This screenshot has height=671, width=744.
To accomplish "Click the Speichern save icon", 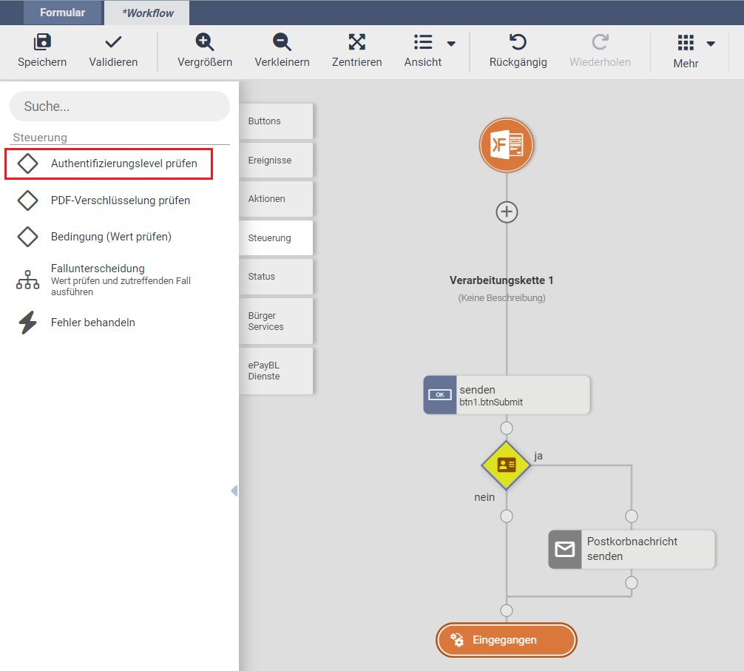I will click(x=42, y=42).
